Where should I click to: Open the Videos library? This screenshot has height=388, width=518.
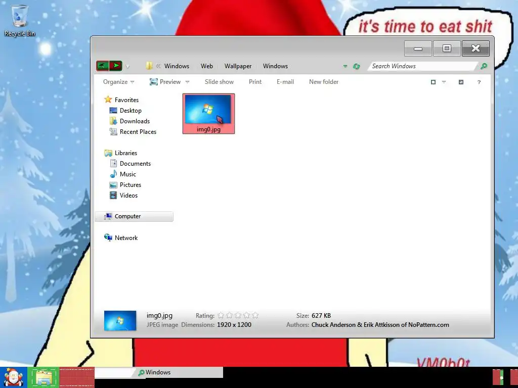pyautogui.click(x=128, y=196)
